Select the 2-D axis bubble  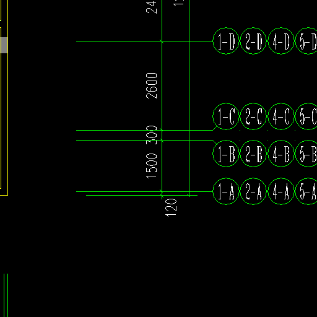(253, 41)
